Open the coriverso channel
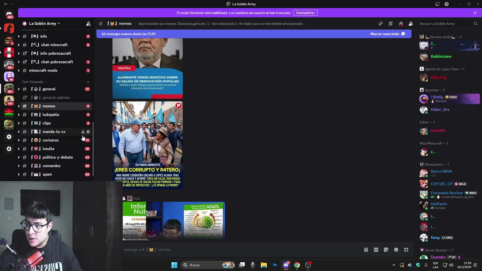The height and width of the screenshot is (271, 482). [55, 140]
